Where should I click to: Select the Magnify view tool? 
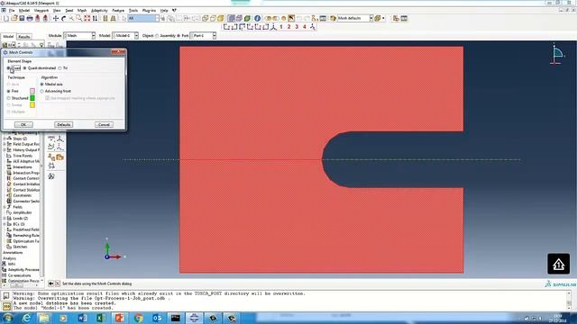tap(71, 18)
